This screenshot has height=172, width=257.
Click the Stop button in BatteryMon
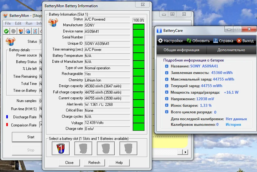27,150
